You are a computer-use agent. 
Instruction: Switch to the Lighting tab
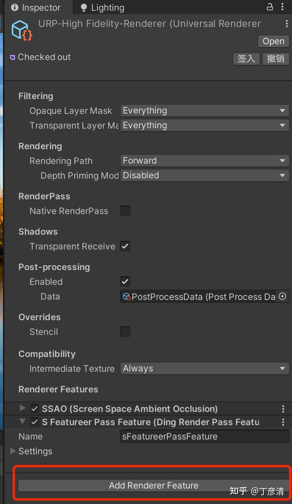coord(107,7)
